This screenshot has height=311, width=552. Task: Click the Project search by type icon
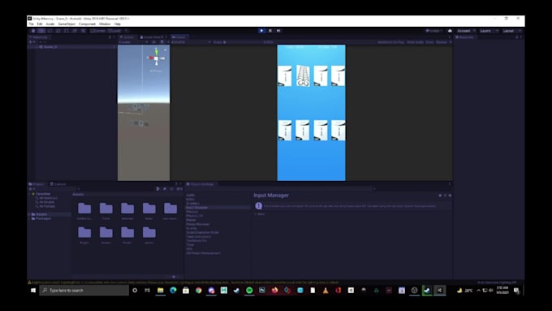(158, 189)
